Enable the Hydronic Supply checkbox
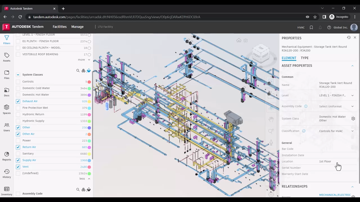The width and height of the screenshot is (360, 202). pyautogui.click(x=18, y=121)
